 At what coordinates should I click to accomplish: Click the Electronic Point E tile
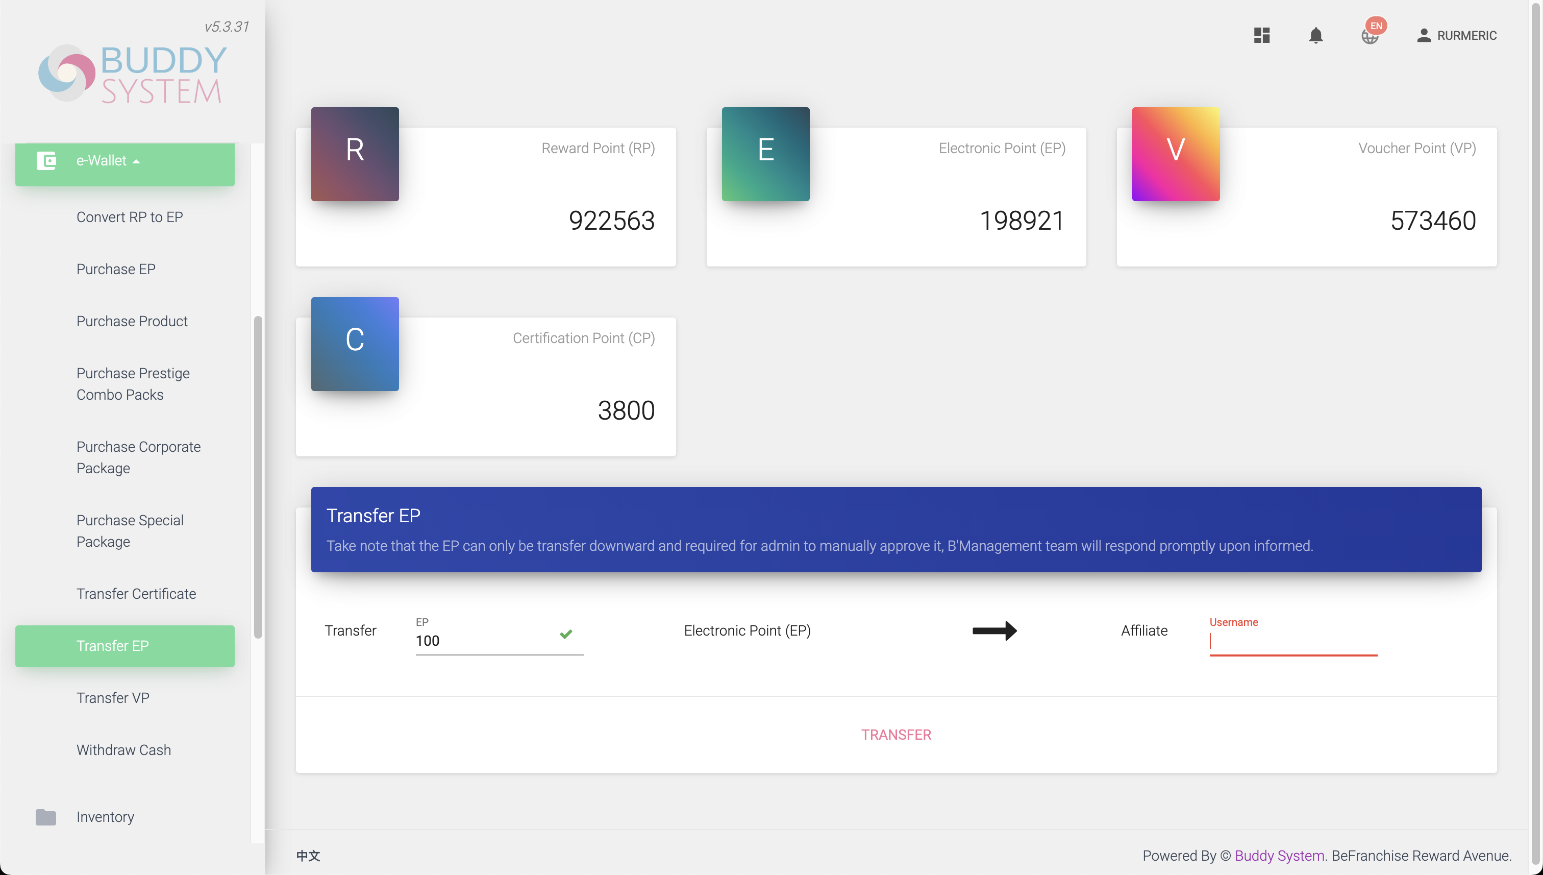(x=765, y=154)
